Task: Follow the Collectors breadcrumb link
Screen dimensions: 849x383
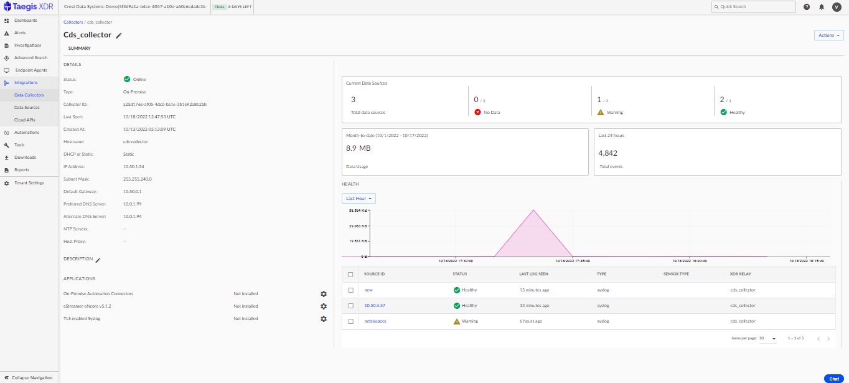Action: pos(73,21)
